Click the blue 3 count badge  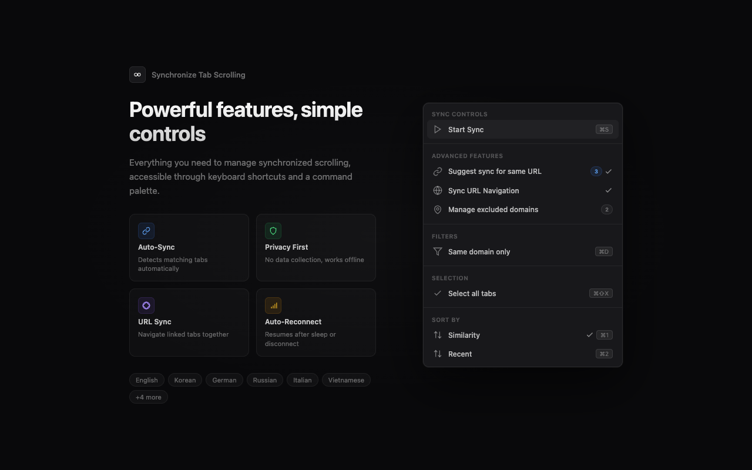click(596, 172)
